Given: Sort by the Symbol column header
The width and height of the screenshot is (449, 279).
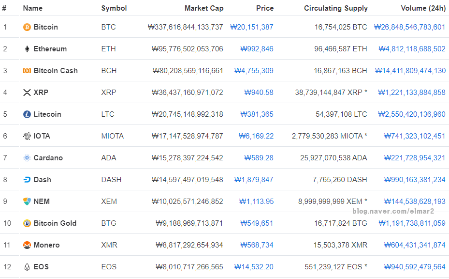Looking at the screenshot, I should [x=114, y=8].
